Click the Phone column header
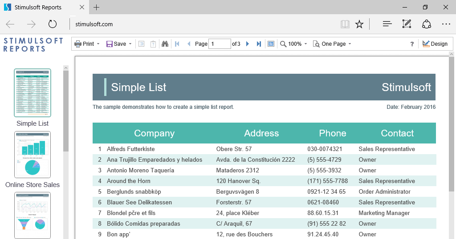This screenshot has height=239, width=456. [x=333, y=133]
